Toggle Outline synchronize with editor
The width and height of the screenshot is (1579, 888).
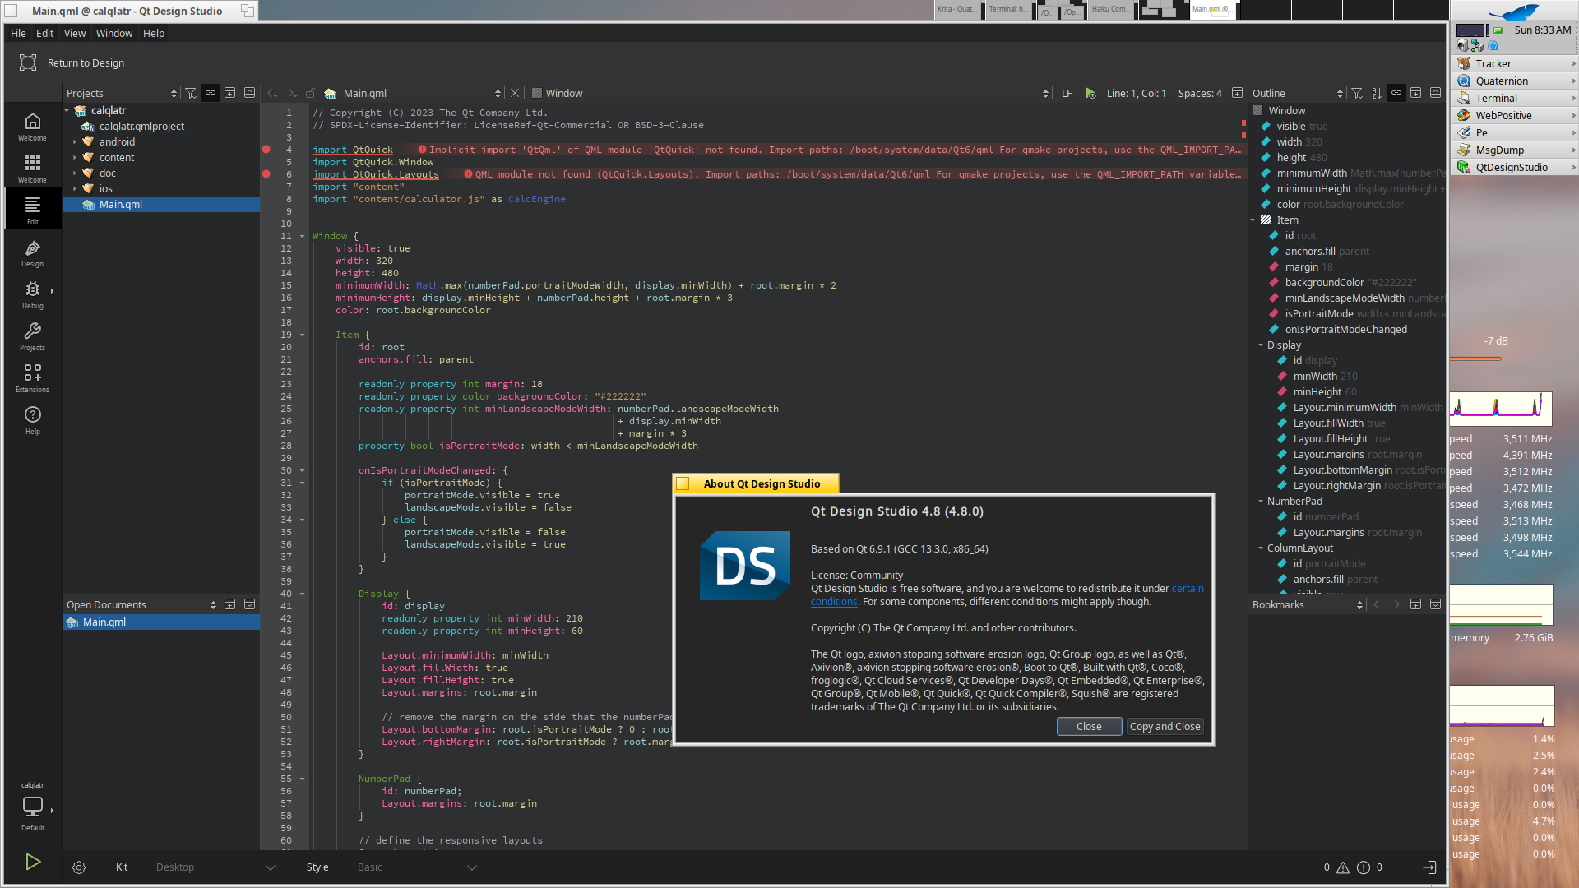click(x=1396, y=93)
